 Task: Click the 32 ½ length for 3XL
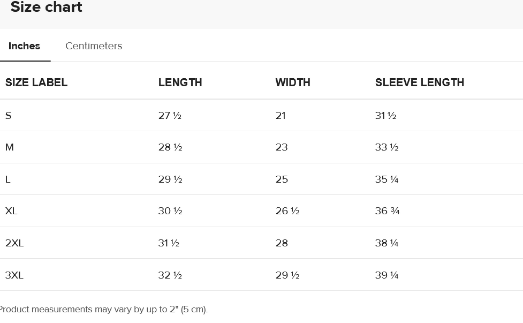170,275
